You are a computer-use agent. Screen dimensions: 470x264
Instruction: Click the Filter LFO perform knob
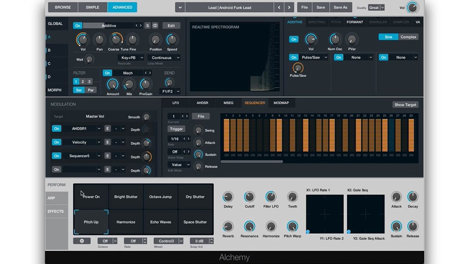coord(271,197)
